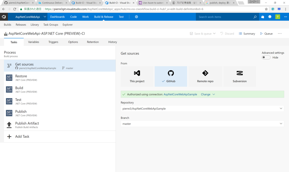Switch to the Use Azure to autom browser tab

point(153,3)
